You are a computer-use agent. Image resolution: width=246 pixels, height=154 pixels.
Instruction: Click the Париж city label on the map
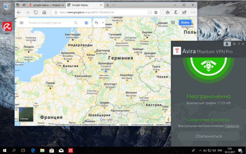(50, 83)
